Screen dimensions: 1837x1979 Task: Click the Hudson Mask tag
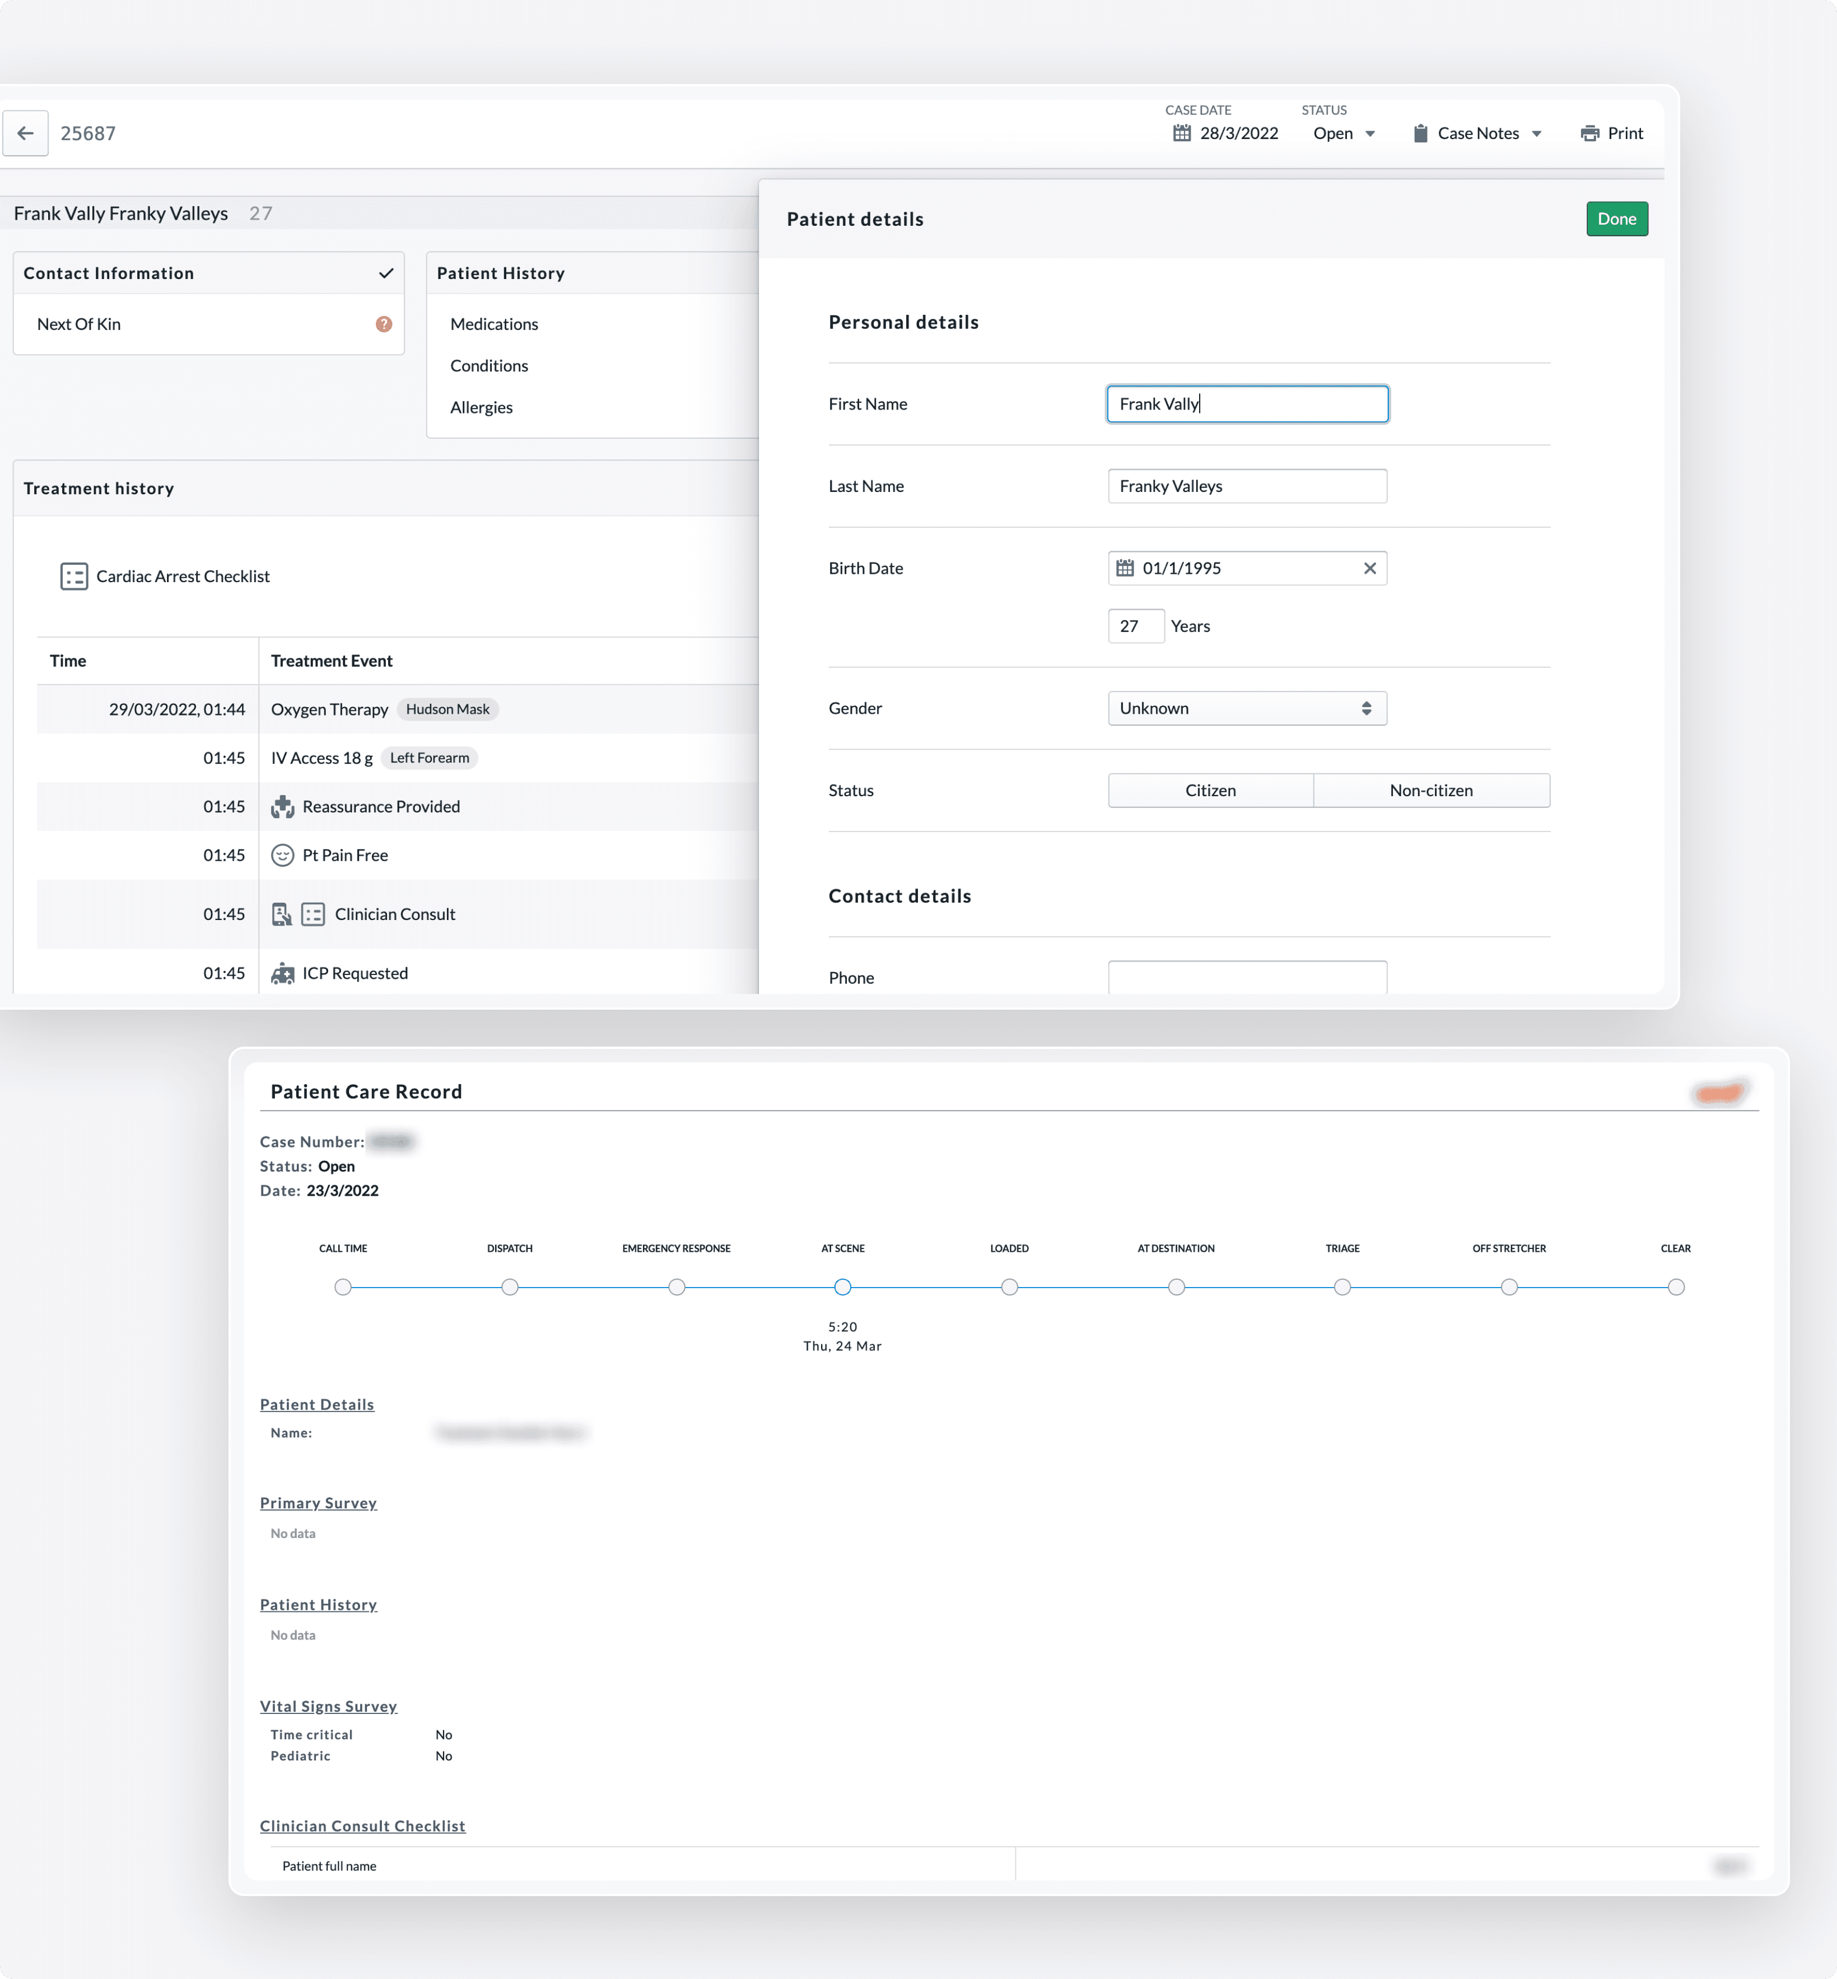pos(447,709)
